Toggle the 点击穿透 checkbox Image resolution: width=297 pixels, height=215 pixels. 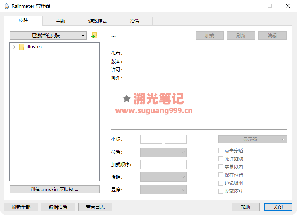221,151
